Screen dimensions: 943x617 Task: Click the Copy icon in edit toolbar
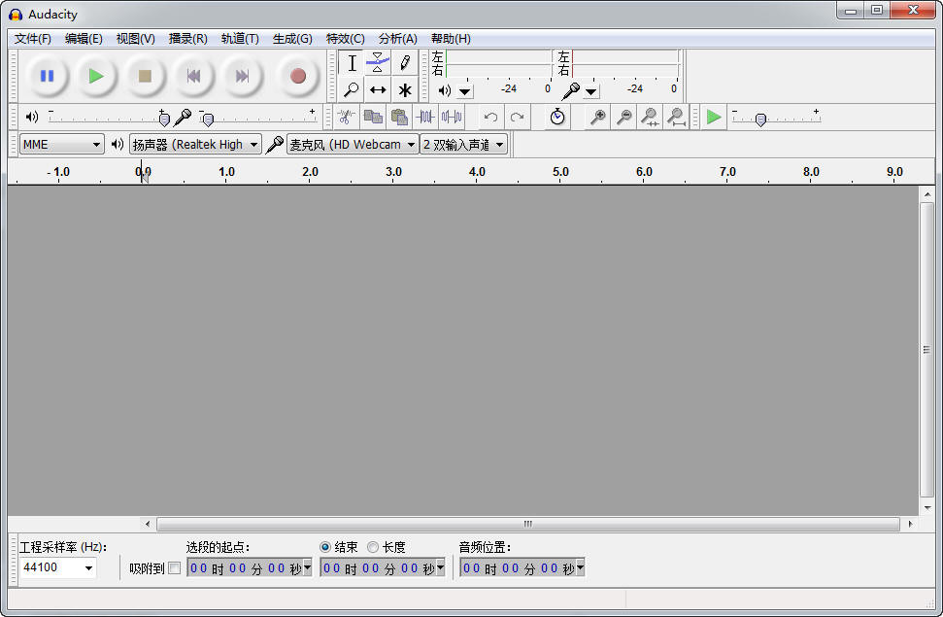[373, 117]
